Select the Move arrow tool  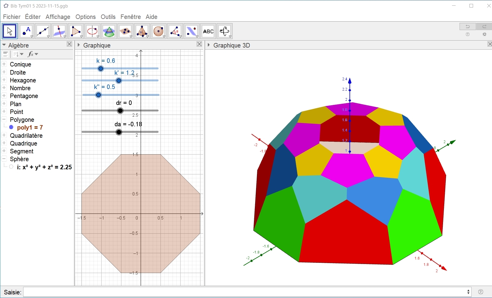click(10, 31)
